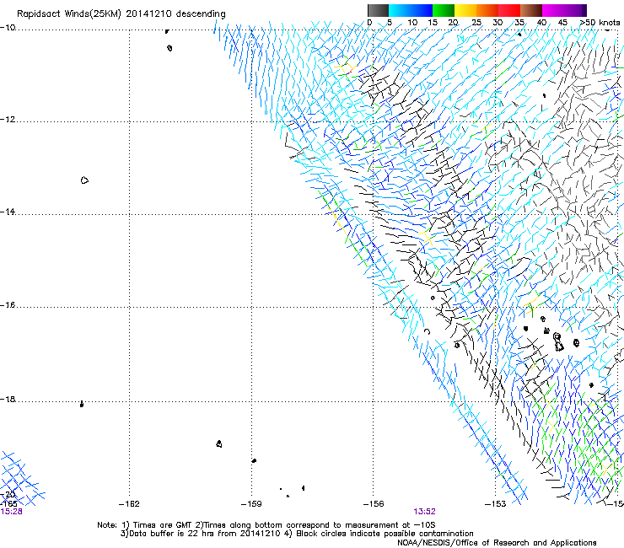Screen dimensions: 624x548
Task: Click the large island outline near -151.5, -17
Action: [558, 342]
